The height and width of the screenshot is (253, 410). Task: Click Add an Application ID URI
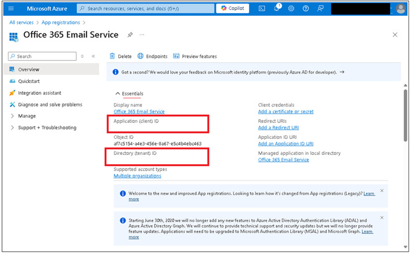point(286,143)
